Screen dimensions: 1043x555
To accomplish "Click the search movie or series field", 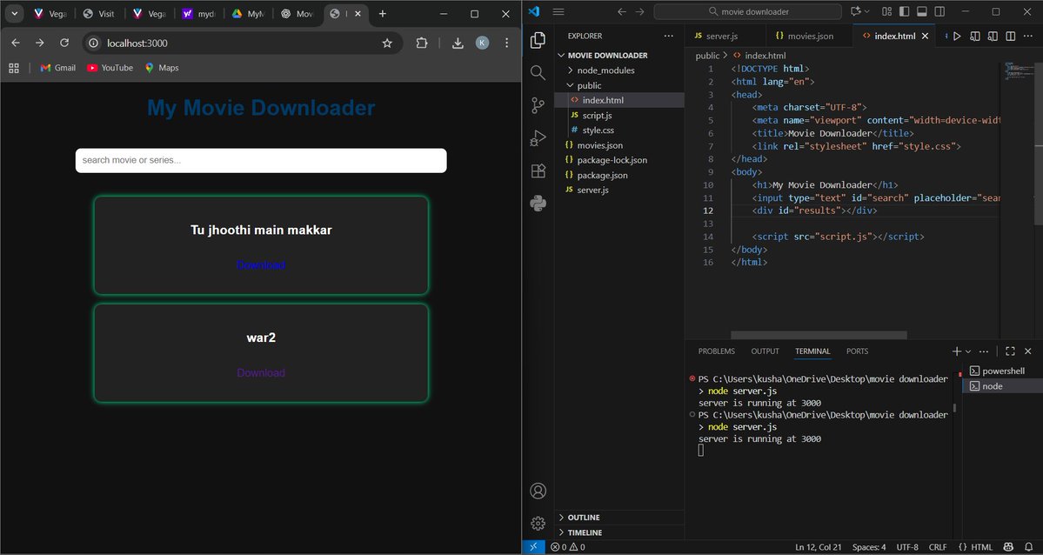I will point(261,160).
